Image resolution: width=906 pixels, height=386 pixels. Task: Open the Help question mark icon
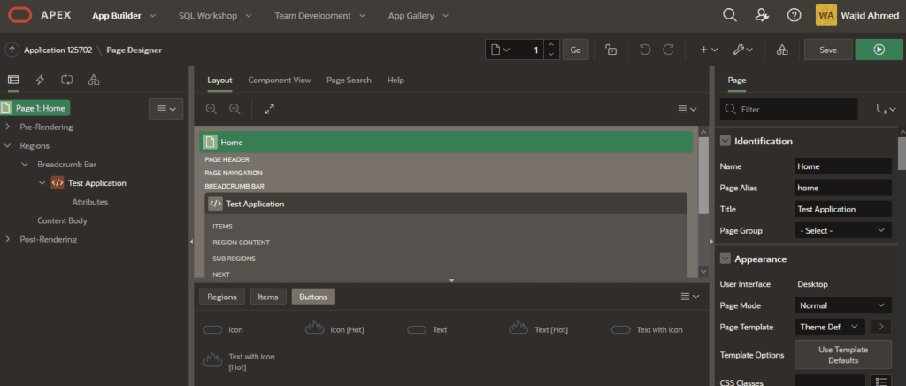(794, 15)
